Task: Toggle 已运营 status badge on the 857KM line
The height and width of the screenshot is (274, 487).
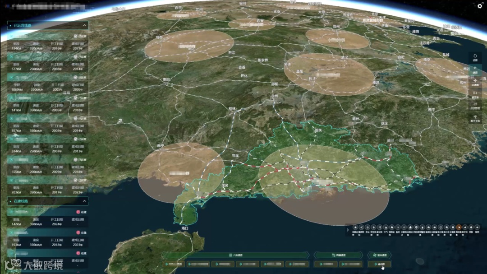Action: point(80,118)
